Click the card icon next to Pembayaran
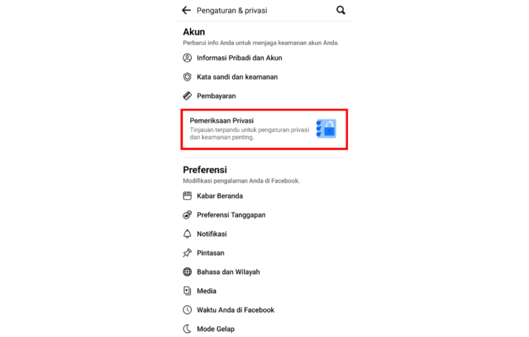529x337 pixels. click(x=187, y=96)
